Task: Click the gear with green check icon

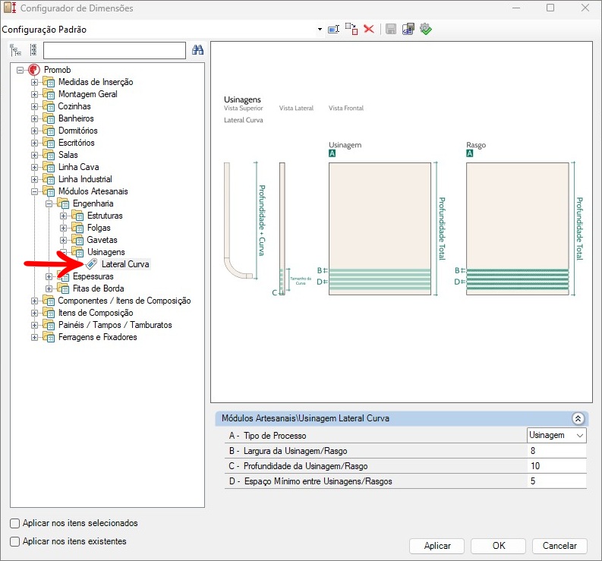Action: click(x=426, y=29)
